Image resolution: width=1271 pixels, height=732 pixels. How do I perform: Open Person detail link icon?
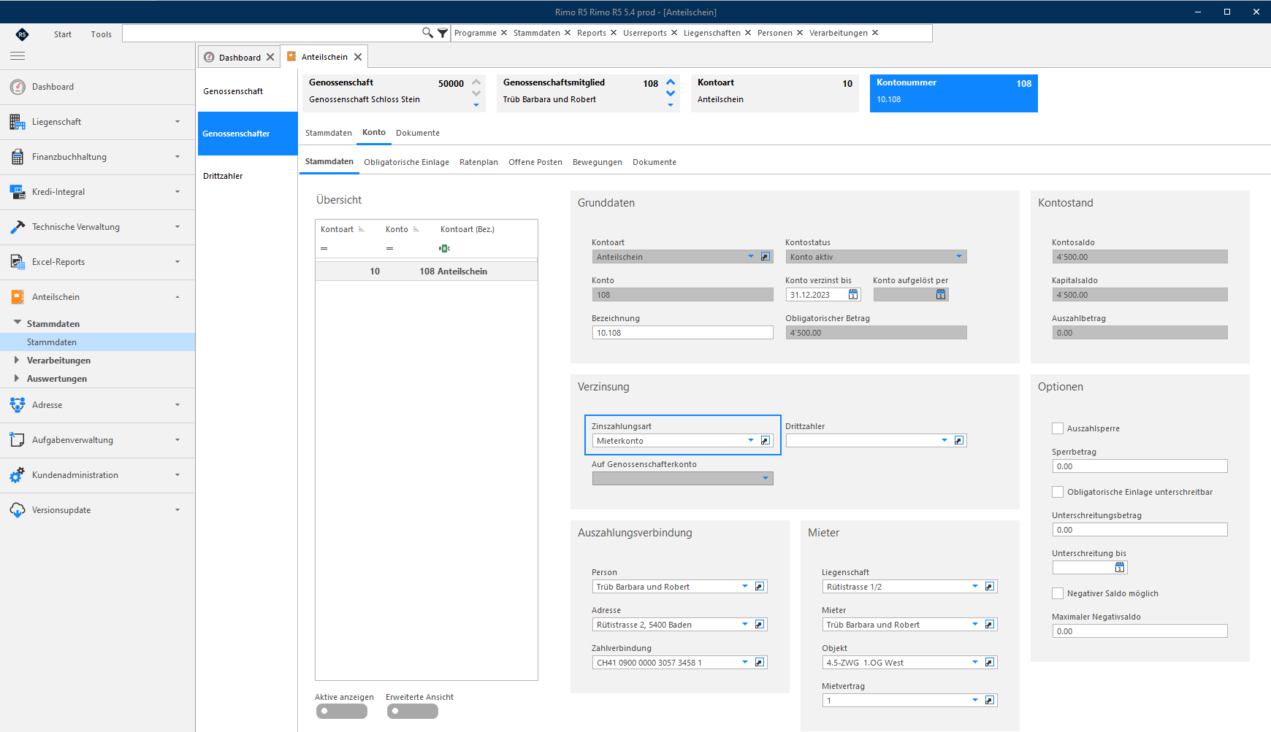760,587
